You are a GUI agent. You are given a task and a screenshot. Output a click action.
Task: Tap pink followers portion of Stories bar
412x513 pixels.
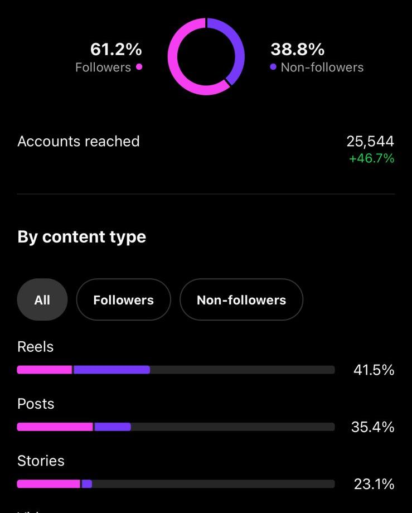coord(49,483)
